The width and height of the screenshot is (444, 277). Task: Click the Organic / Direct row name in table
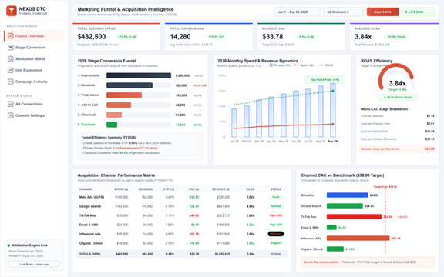(91, 243)
